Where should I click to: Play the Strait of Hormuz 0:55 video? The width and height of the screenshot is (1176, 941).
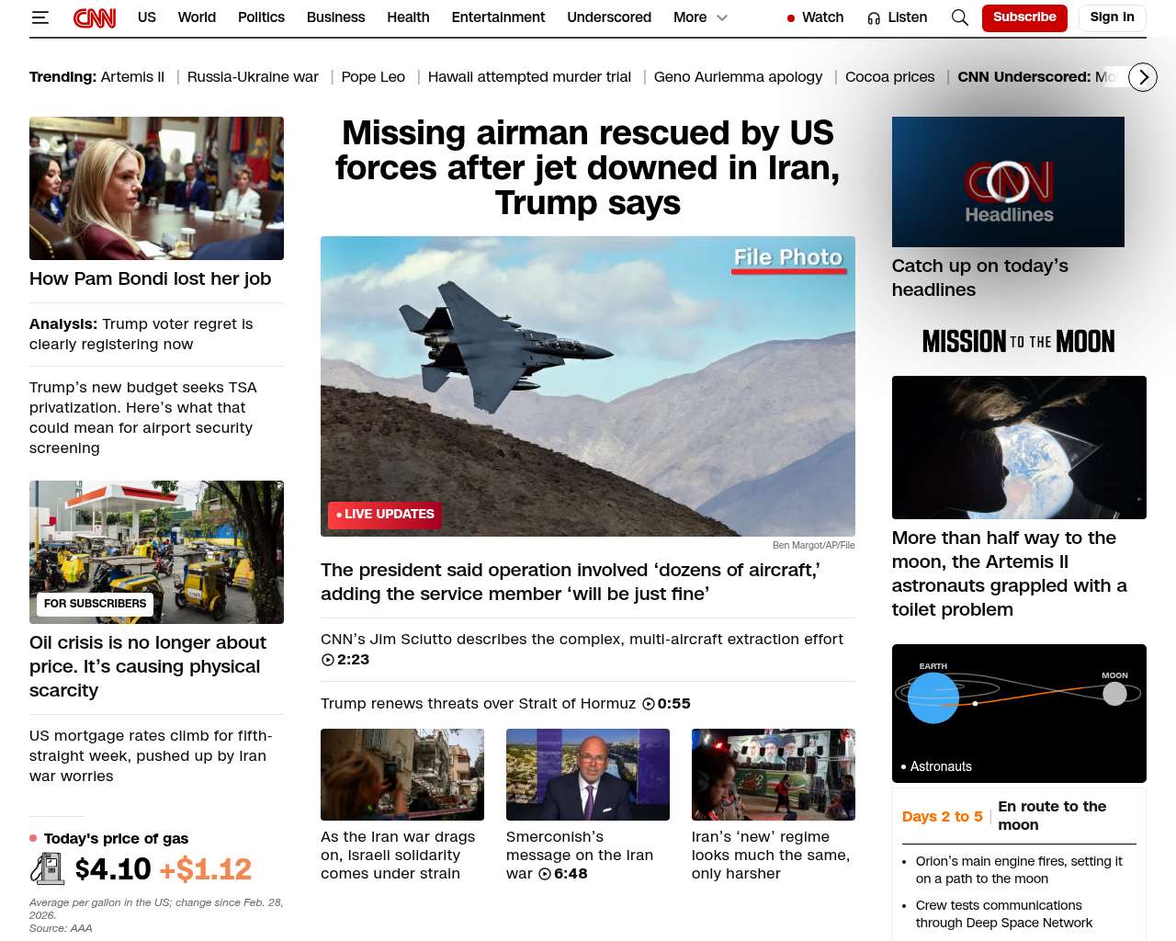point(649,704)
